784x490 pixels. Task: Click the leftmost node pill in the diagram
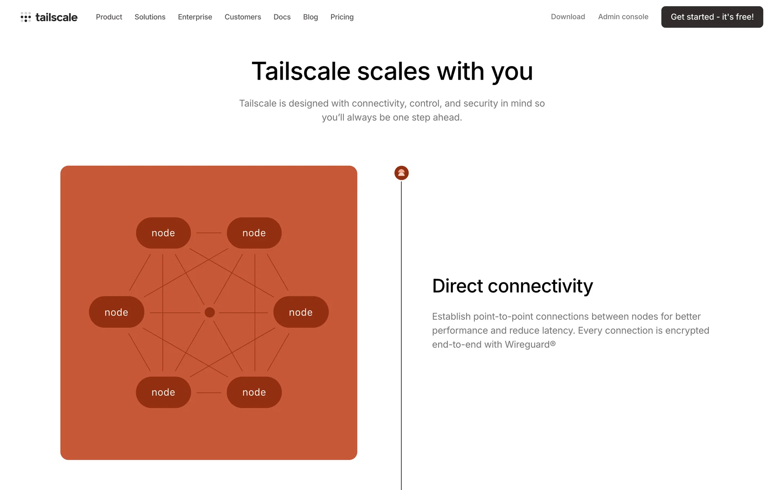pos(116,312)
